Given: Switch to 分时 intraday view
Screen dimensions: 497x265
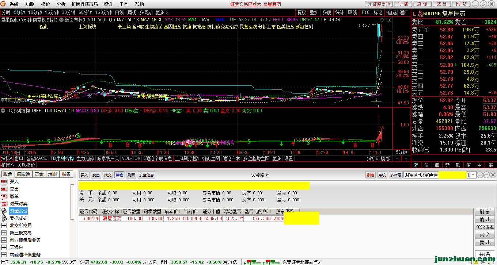Looking at the screenshot, I should click(x=6, y=12).
